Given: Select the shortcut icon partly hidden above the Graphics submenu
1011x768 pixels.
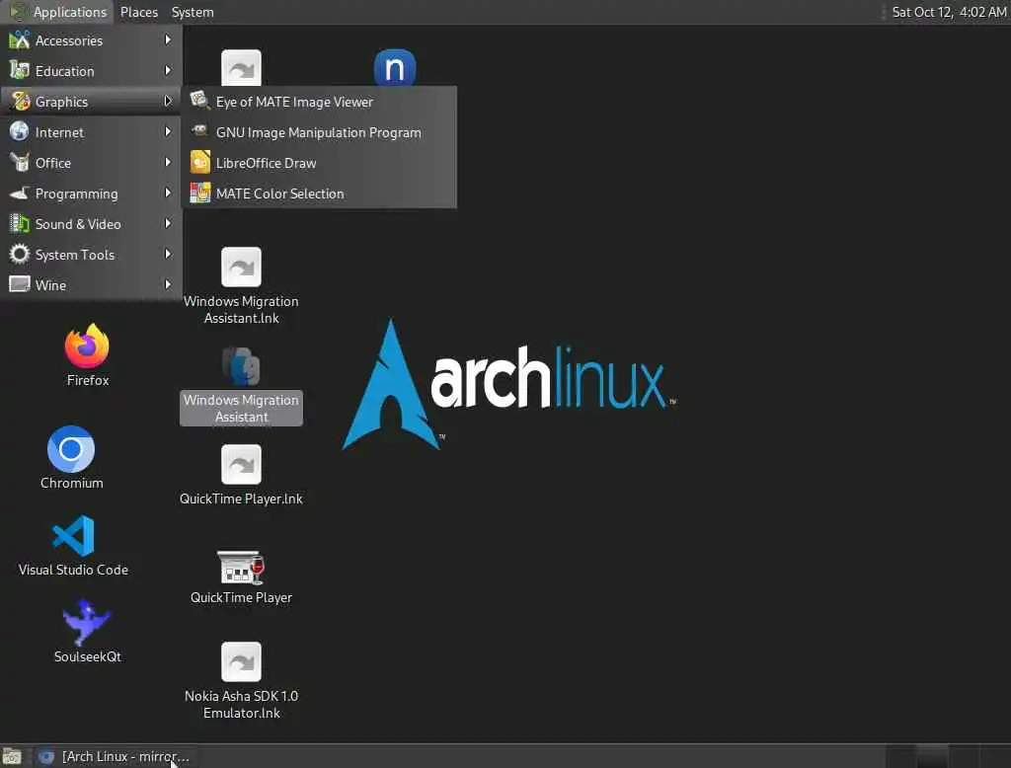Looking at the screenshot, I should [241, 67].
